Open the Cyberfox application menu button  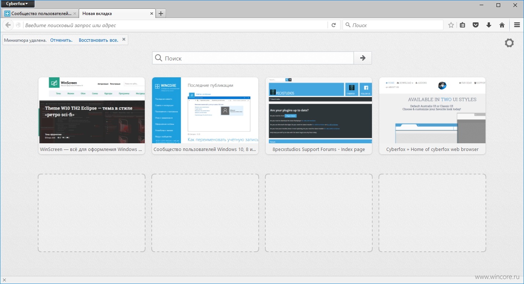18,4
